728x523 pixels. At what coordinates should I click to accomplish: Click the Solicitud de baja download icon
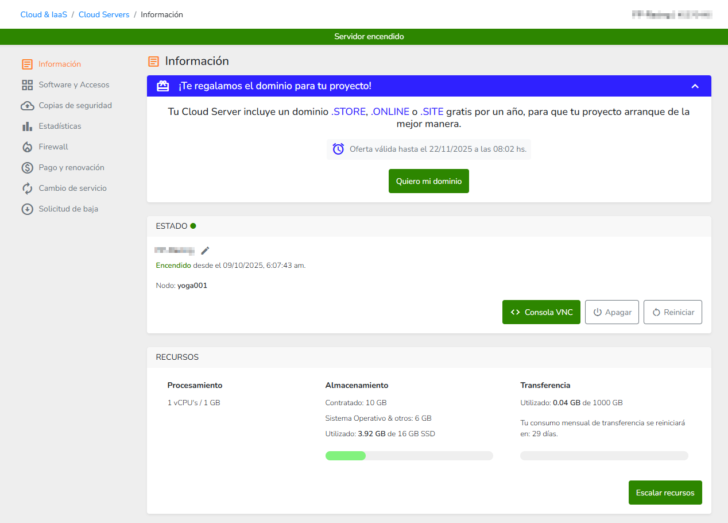pyautogui.click(x=27, y=209)
